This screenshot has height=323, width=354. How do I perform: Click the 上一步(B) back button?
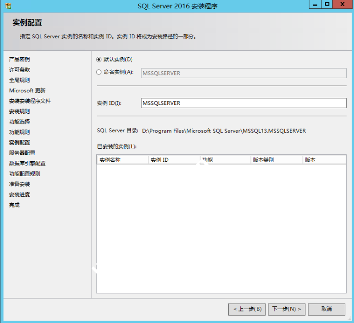coord(247,309)
